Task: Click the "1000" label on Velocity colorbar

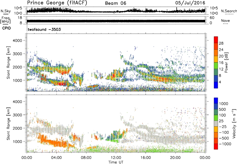Action: coord(224,104)
